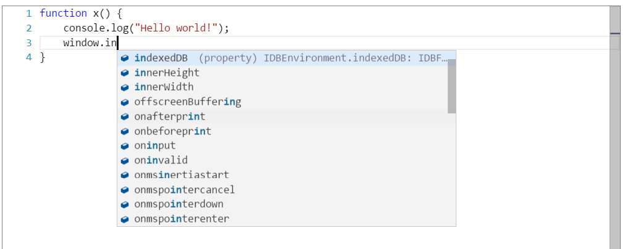This screenshot has height=249, width=625.
Task: Click the function keyword on line 1
Action: [x=64, y=14]
